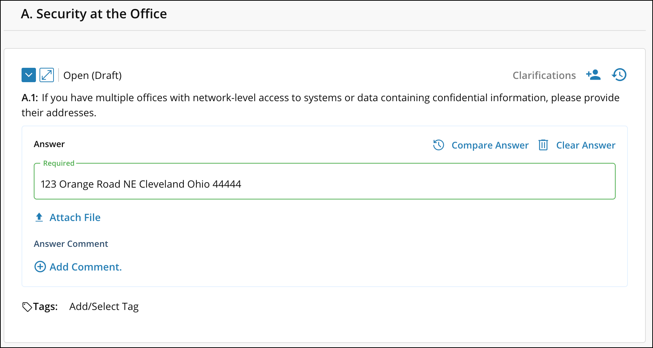The height and width of the screenshot is (348, 653).
Task: Click the Clear Answer text
Action: tap(585, 145)
